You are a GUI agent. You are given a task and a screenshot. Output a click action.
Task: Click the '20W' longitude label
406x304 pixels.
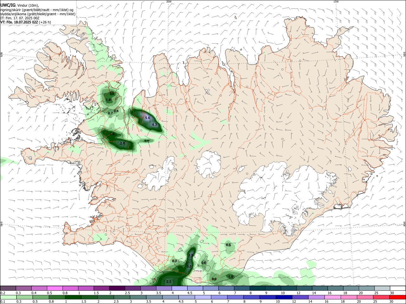(169, 2)
